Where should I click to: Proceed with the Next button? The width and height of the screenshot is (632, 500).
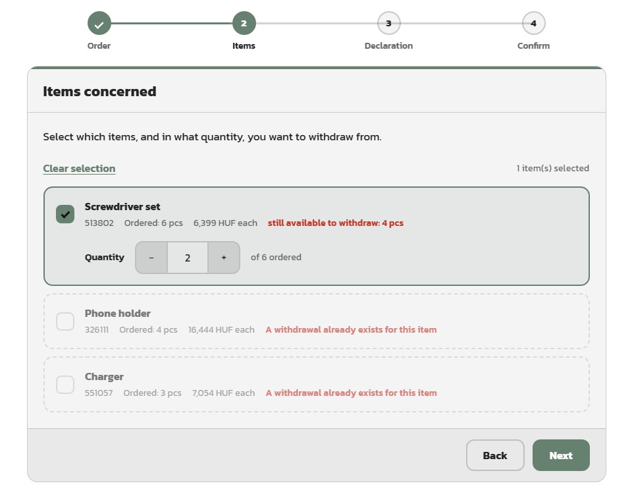click(561, 455)
